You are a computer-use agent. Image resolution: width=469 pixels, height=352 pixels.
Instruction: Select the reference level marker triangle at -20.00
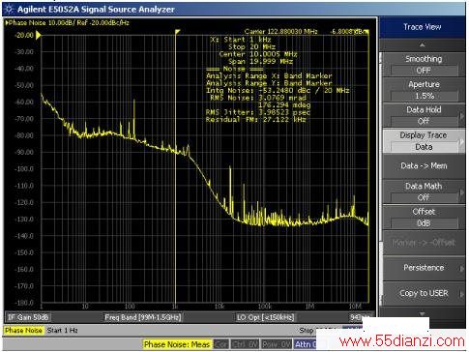(39, 35)
